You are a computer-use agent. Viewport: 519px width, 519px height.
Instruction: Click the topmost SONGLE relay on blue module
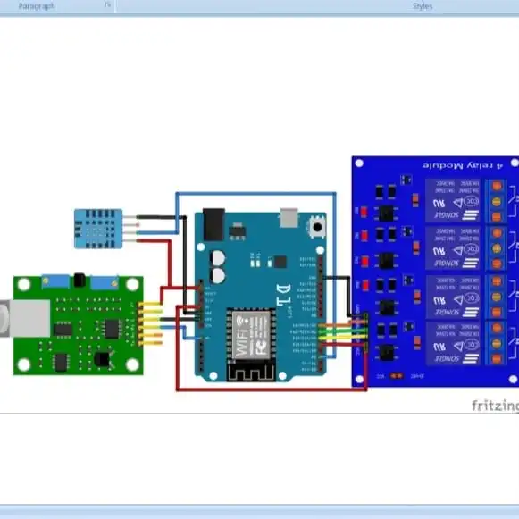[453, 200]
